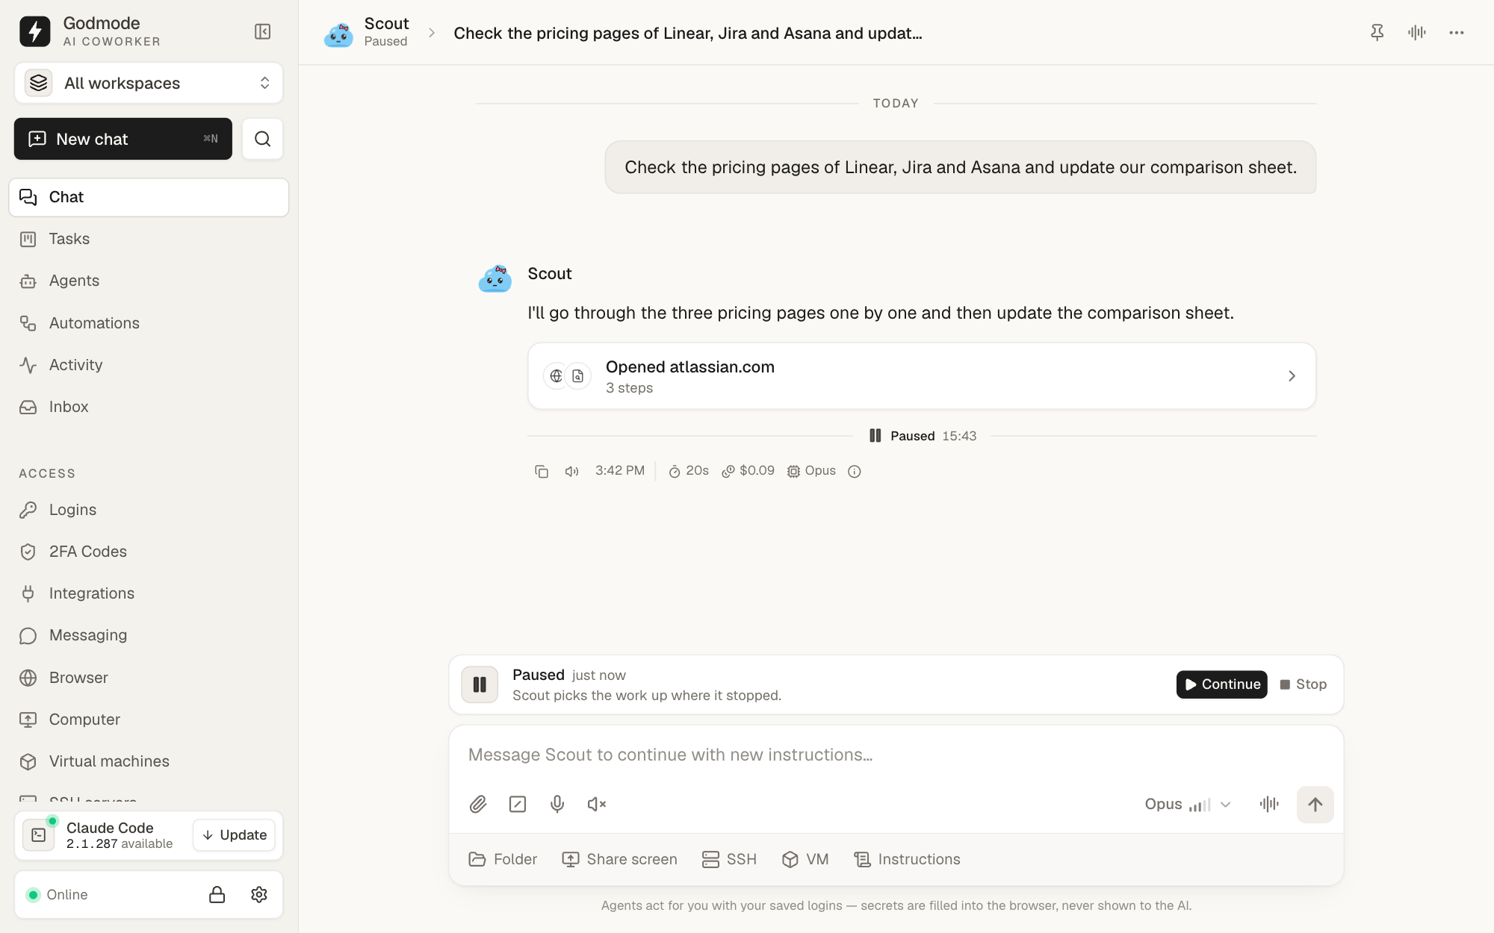
Task: Update Claude Code
Action: point(235,835)
